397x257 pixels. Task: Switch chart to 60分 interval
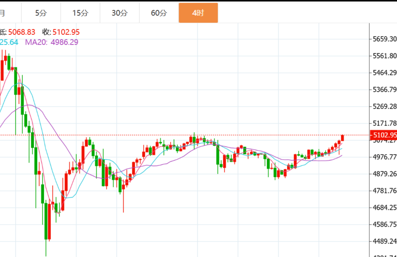[159, 13]
